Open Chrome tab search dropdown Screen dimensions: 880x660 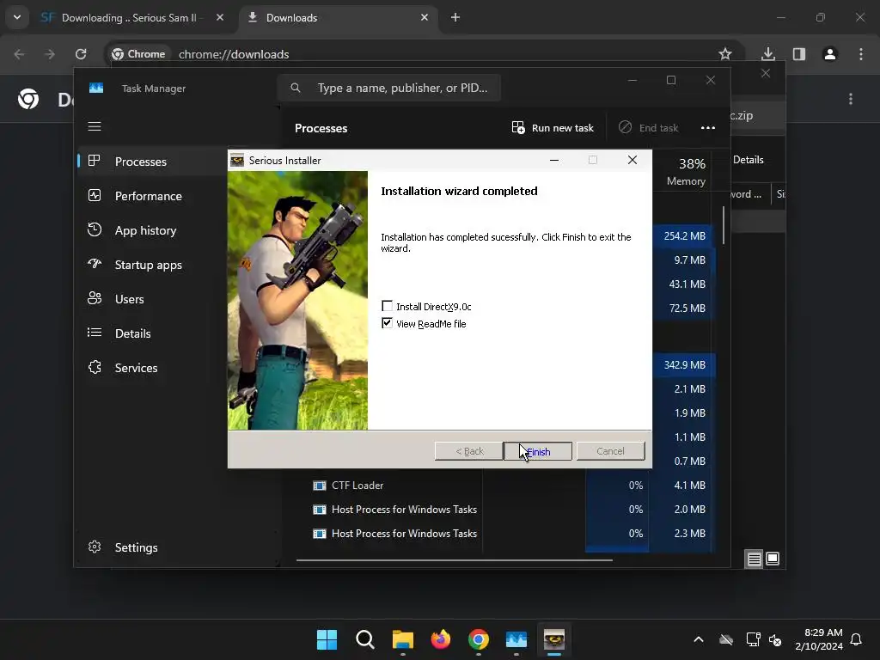tap(17, 17)
